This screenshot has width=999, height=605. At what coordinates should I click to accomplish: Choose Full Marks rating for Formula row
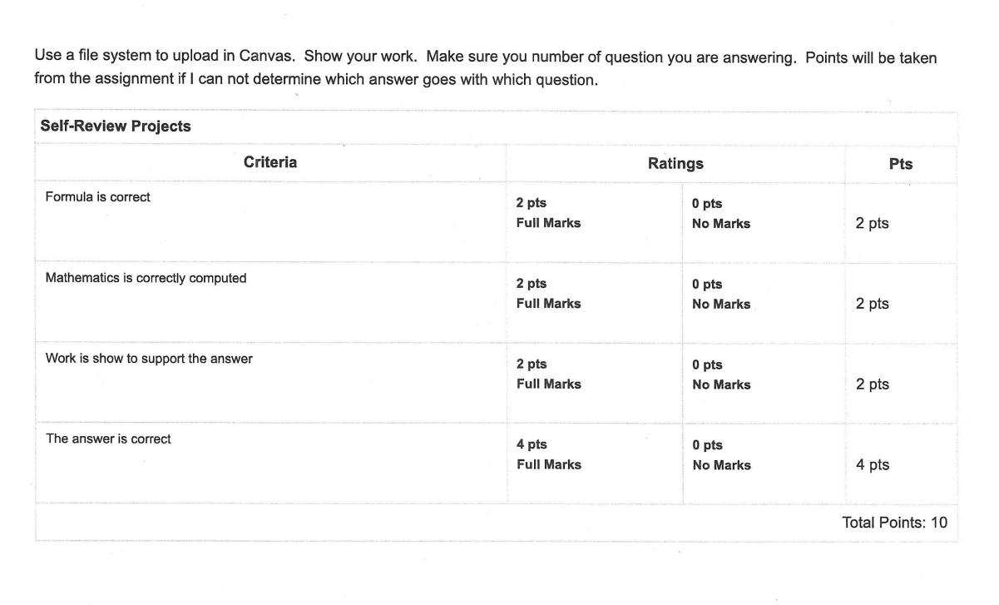[548, 213]
